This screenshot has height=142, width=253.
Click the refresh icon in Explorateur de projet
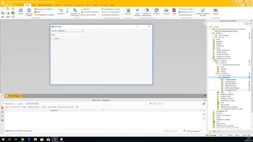(248, 24)
